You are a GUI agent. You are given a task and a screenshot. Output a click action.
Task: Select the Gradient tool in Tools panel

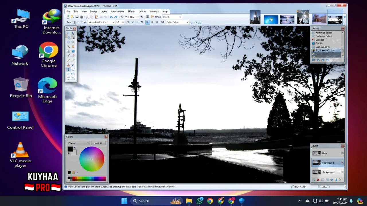73,51
